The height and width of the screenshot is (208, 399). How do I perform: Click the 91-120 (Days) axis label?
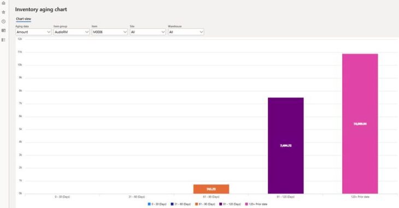[285, 197]
